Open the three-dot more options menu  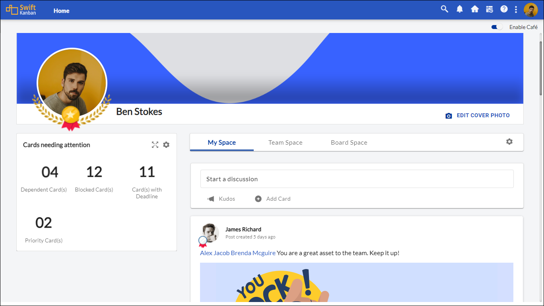516,10
